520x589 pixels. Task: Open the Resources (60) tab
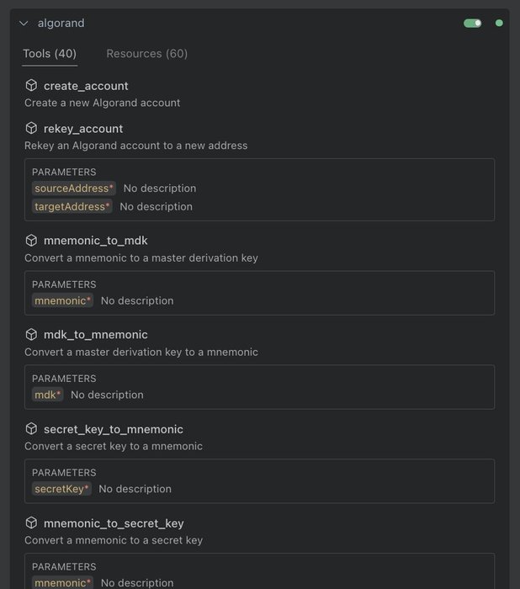click(x=146, y=54)
